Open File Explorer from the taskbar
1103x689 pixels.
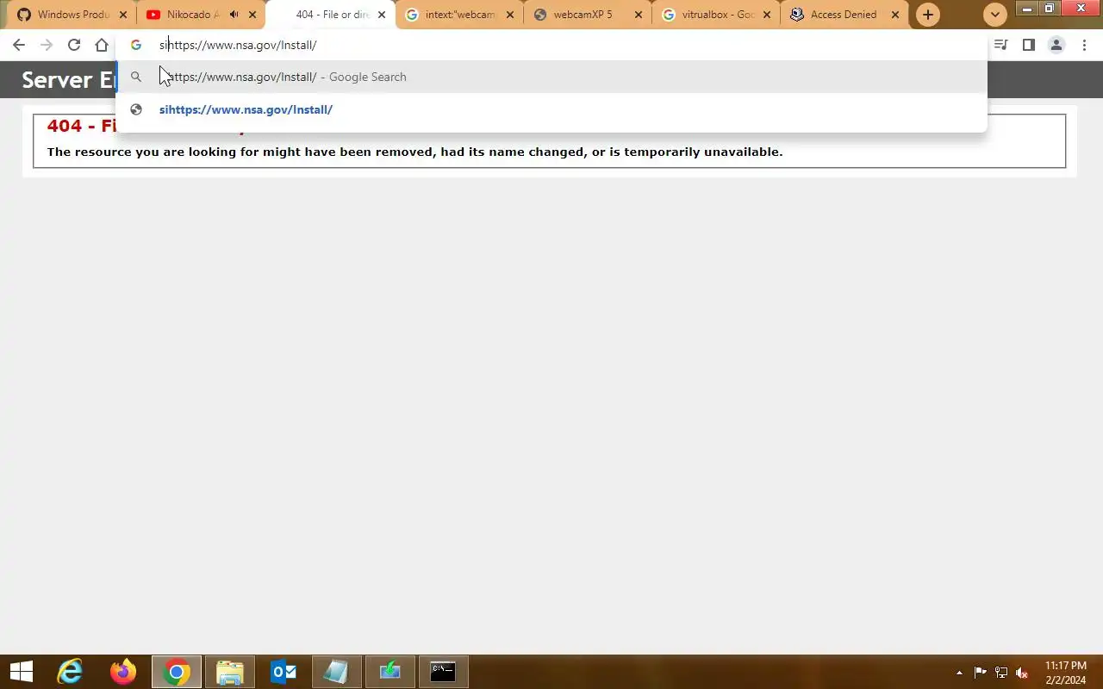(230, 672)
